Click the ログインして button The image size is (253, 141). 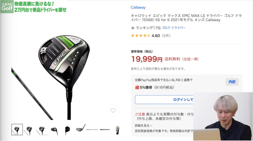pos(164,100)
